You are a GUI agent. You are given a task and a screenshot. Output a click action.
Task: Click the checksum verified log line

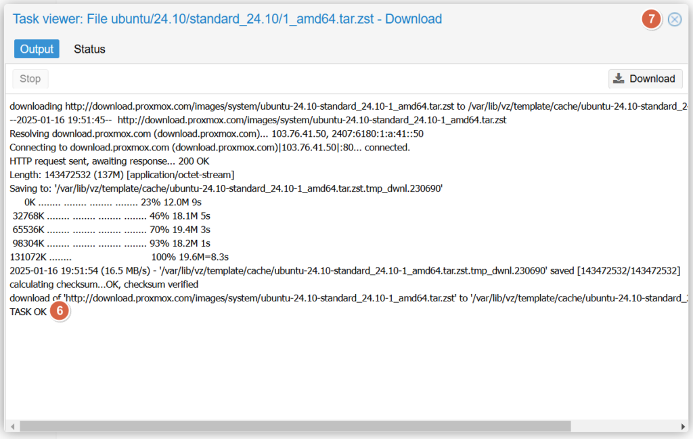coord(104,285)
